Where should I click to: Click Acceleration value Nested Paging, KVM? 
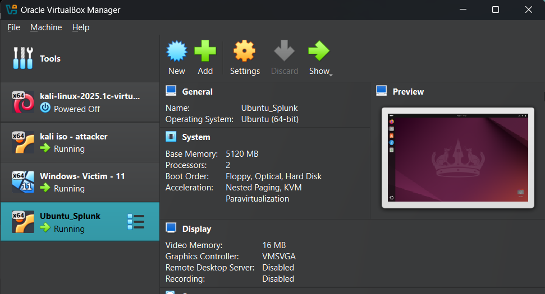coord(264,188)
